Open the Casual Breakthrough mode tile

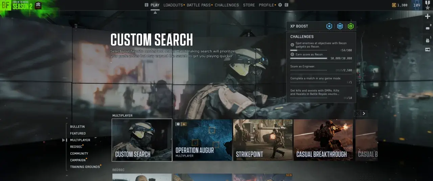(x=323, y=140)
